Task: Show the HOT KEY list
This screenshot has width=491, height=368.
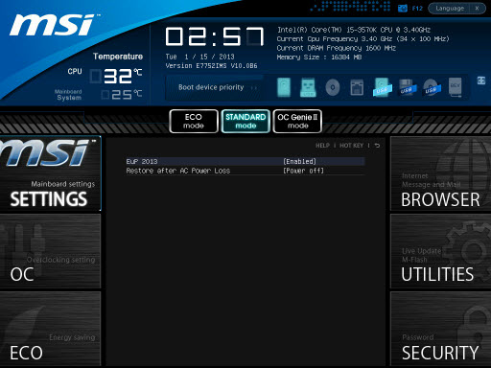Action: (351, 146)
